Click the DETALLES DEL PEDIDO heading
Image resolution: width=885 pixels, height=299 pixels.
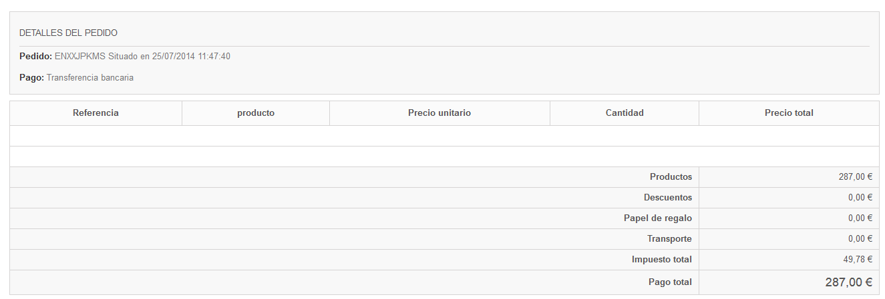[68, 33]
